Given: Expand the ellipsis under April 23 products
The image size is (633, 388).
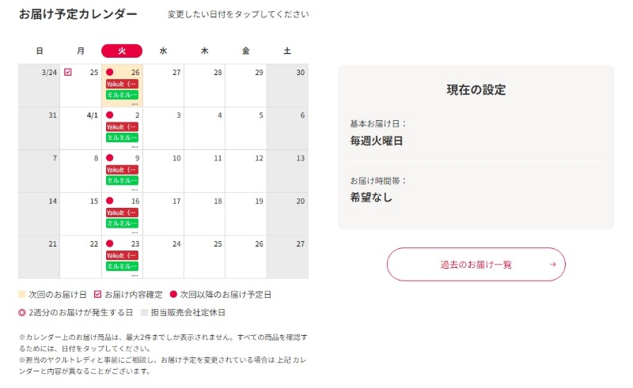Looking at the screenshot, I should (135, 276).
